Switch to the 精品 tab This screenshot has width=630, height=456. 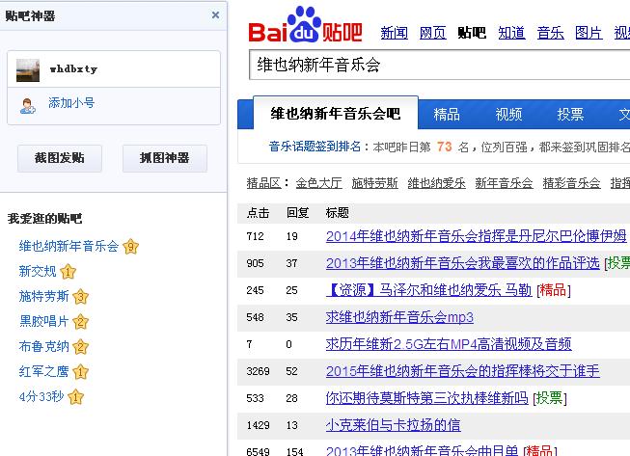point(447,115)
